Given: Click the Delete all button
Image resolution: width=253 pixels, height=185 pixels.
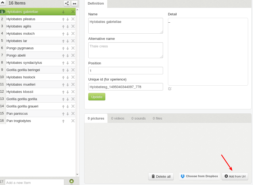Looking at the screenshot, I should [161, 176].
